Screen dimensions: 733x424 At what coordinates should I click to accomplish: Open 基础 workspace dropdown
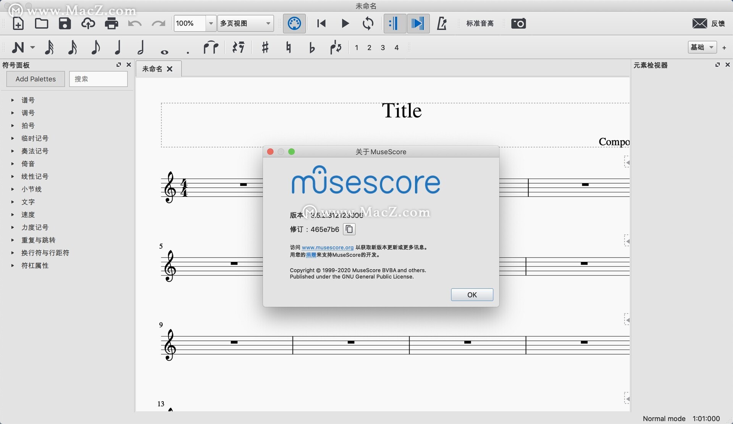coord(702,47)
